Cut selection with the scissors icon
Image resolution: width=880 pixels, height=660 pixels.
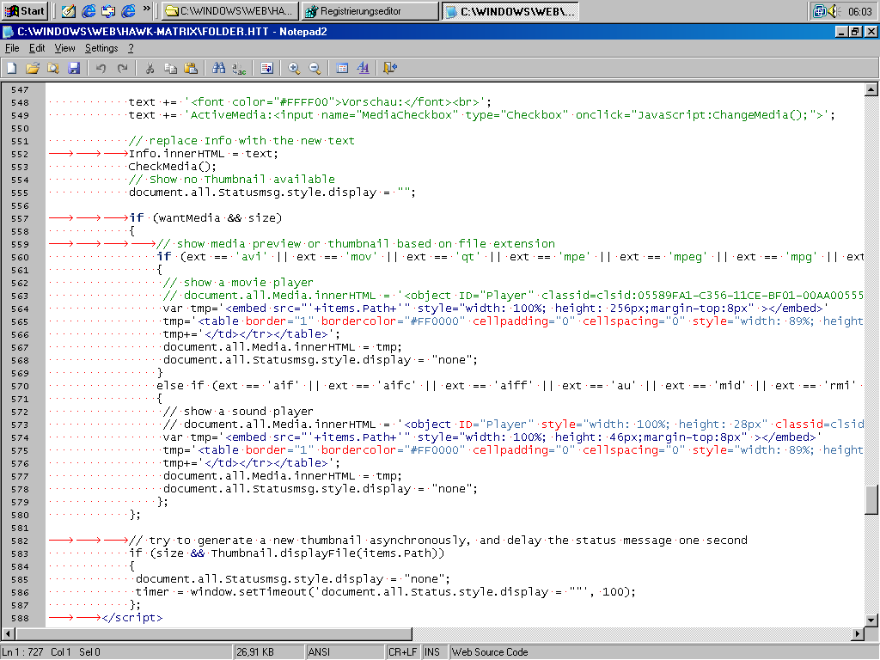tap(150, 69)
